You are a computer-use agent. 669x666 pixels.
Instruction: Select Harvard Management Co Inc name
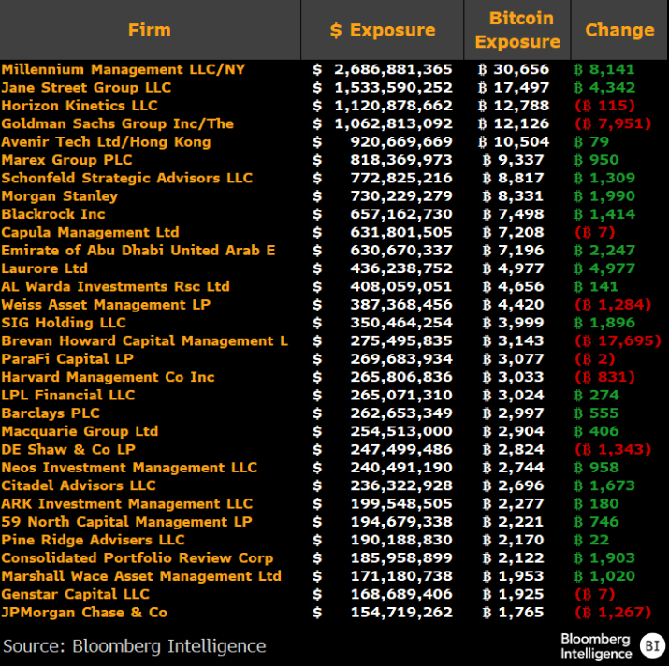pyautogui.click(x=109, y=377)
